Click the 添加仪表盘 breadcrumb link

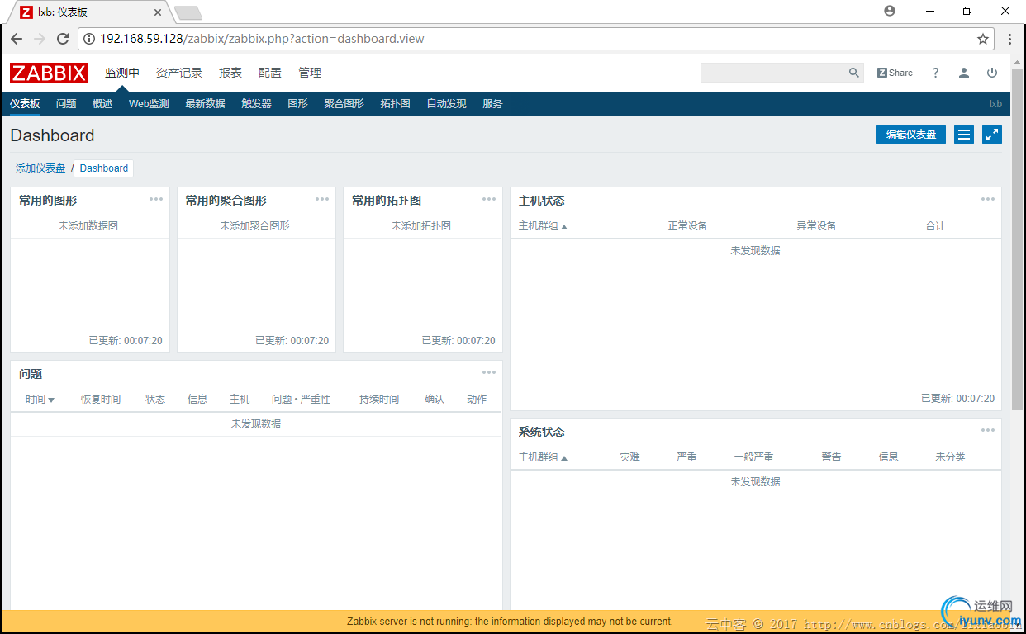[x=40, y=168]
